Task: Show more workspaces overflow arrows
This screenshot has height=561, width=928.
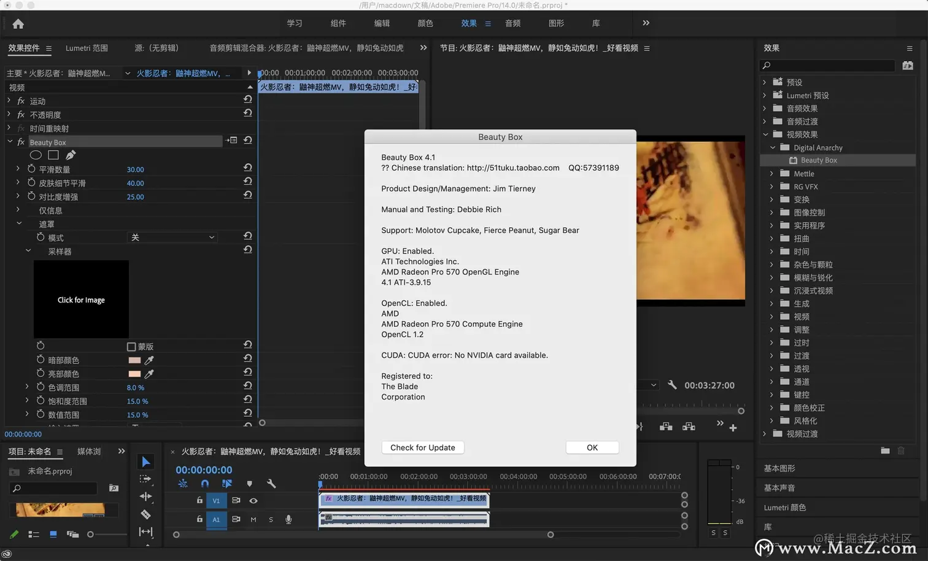Action: [x=646, y=23]
